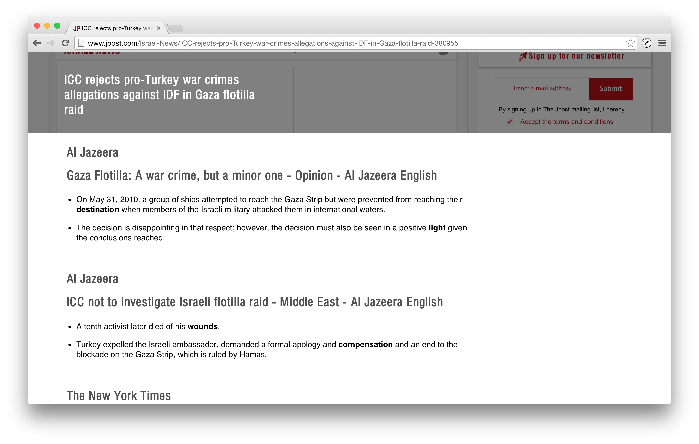Image resolution: width=699 pixels, height=444 pixels.
Task: Click the first Al Jazeera source heading
Action: [92, 153]
